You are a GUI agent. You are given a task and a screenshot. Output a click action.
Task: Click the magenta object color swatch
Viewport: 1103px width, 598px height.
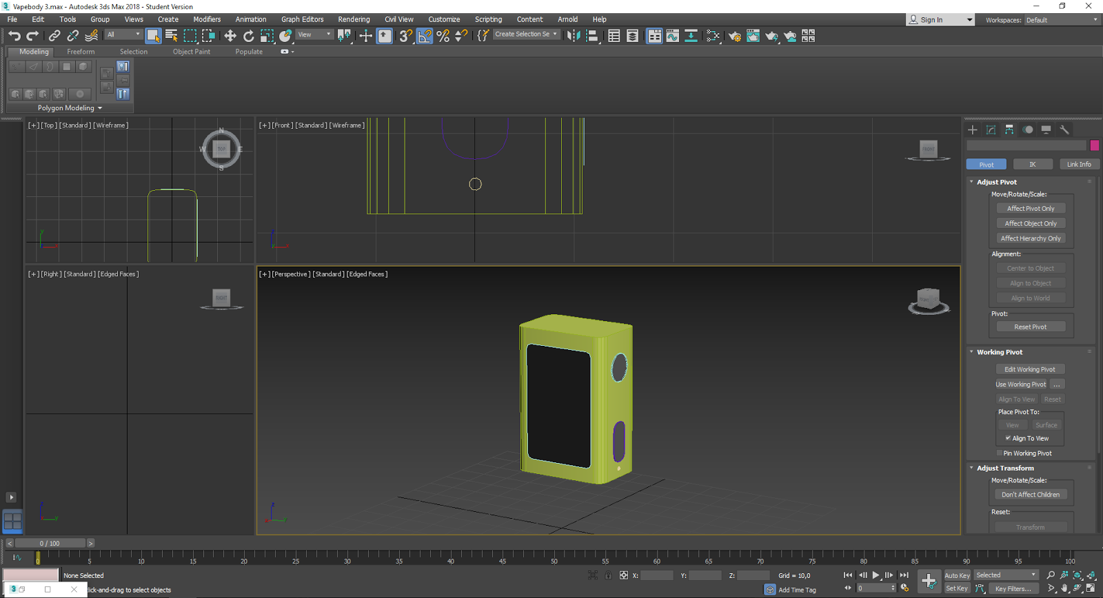click(1094, 145)
